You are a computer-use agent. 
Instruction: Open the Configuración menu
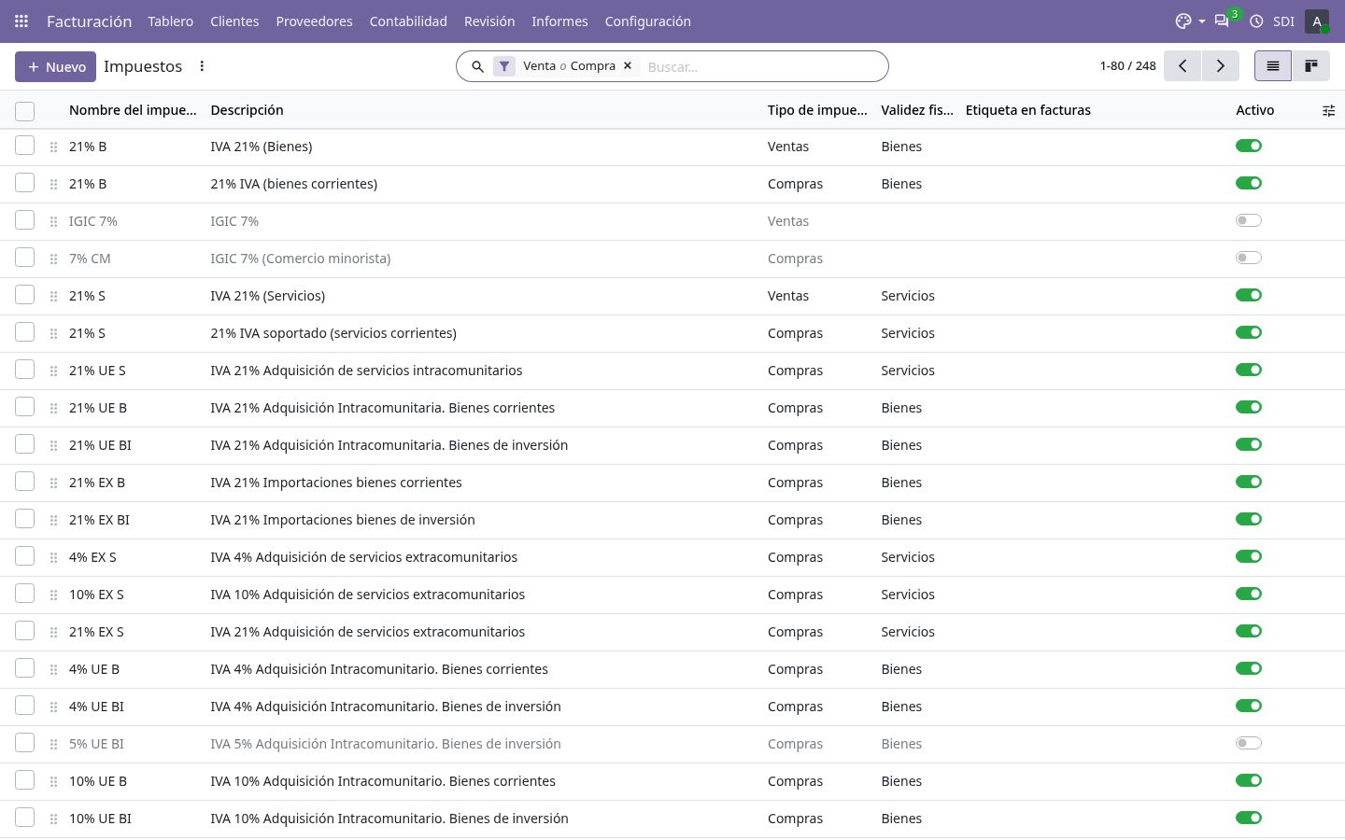click(647, 21)
